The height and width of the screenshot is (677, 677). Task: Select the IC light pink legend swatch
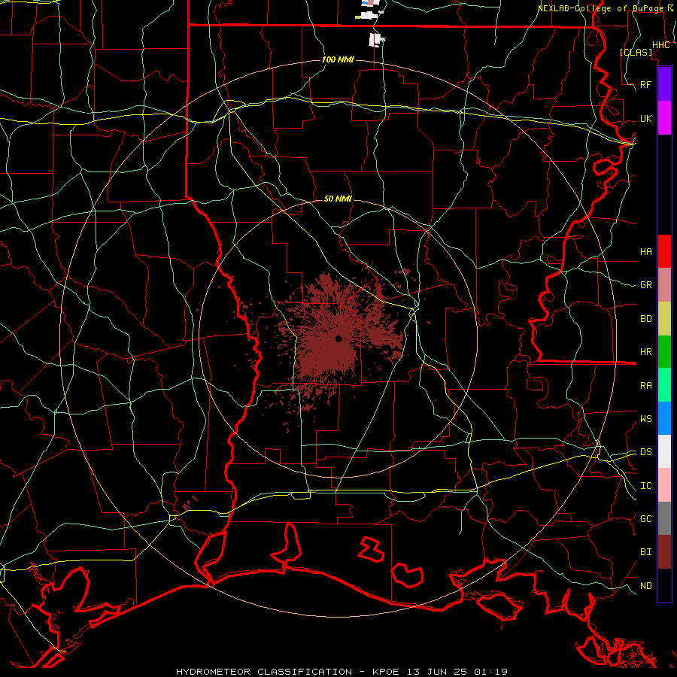664,485
